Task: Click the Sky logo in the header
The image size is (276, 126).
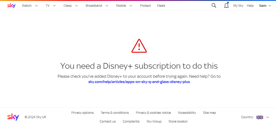Action: [x=11, y=5]
